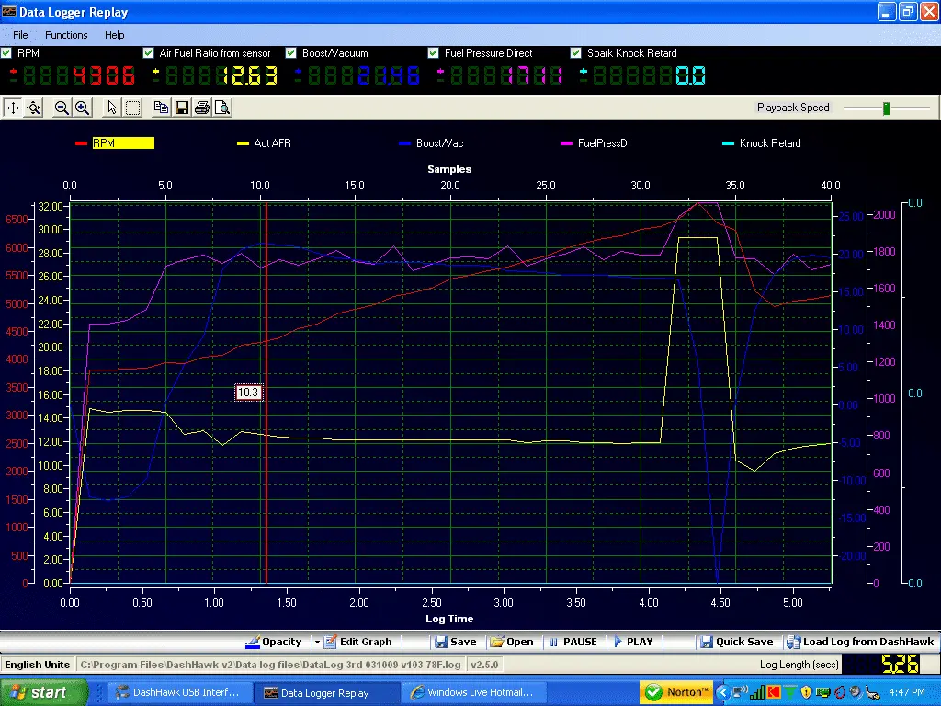Activate the Zoom In magnifier tool
This screenshot has height=706, width=941.
(x=82, y=108)
